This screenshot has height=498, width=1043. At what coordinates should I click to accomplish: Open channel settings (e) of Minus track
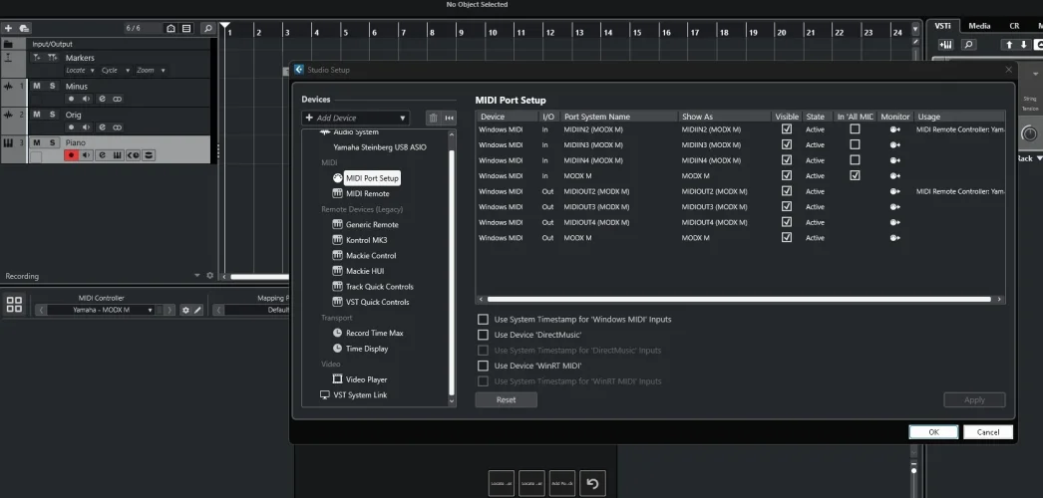(102, 99)
